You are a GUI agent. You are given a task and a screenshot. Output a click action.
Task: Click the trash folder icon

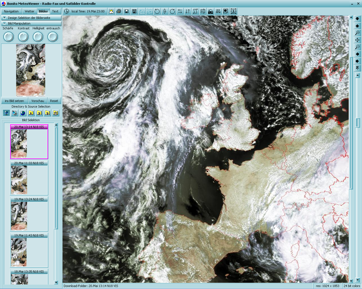tap(56, 113)
